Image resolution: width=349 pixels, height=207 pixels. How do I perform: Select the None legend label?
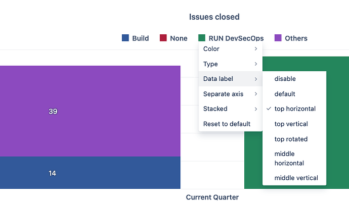click(x=179, y=38)
